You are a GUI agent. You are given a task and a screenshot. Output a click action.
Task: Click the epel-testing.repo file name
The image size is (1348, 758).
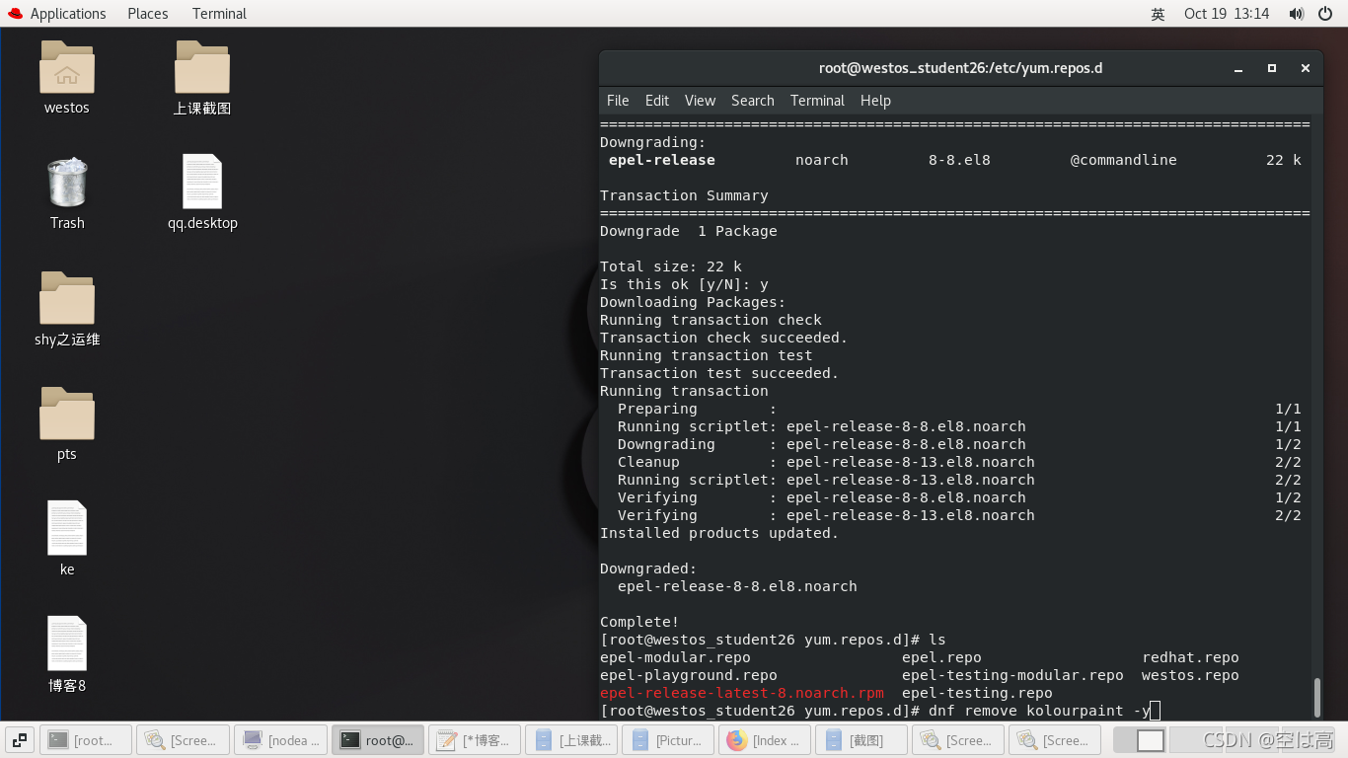pos(977,693)
